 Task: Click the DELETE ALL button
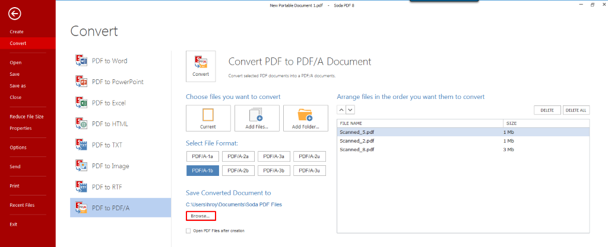(x=576, y=110)
